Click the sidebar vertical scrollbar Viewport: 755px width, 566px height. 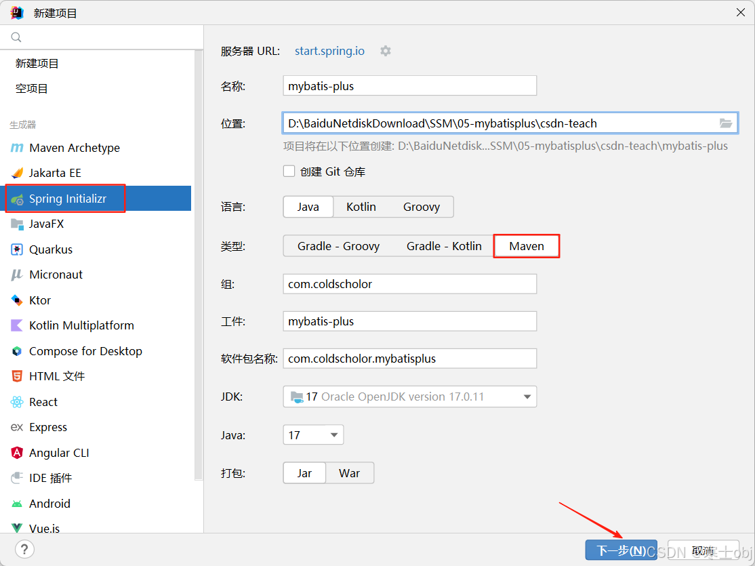pyautogui.click(x=199, y=265)
